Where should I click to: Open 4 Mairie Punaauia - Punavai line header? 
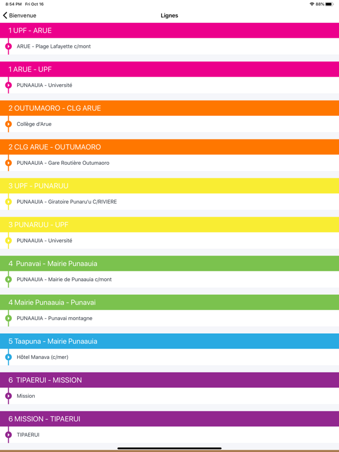click(x=169, y=303)
